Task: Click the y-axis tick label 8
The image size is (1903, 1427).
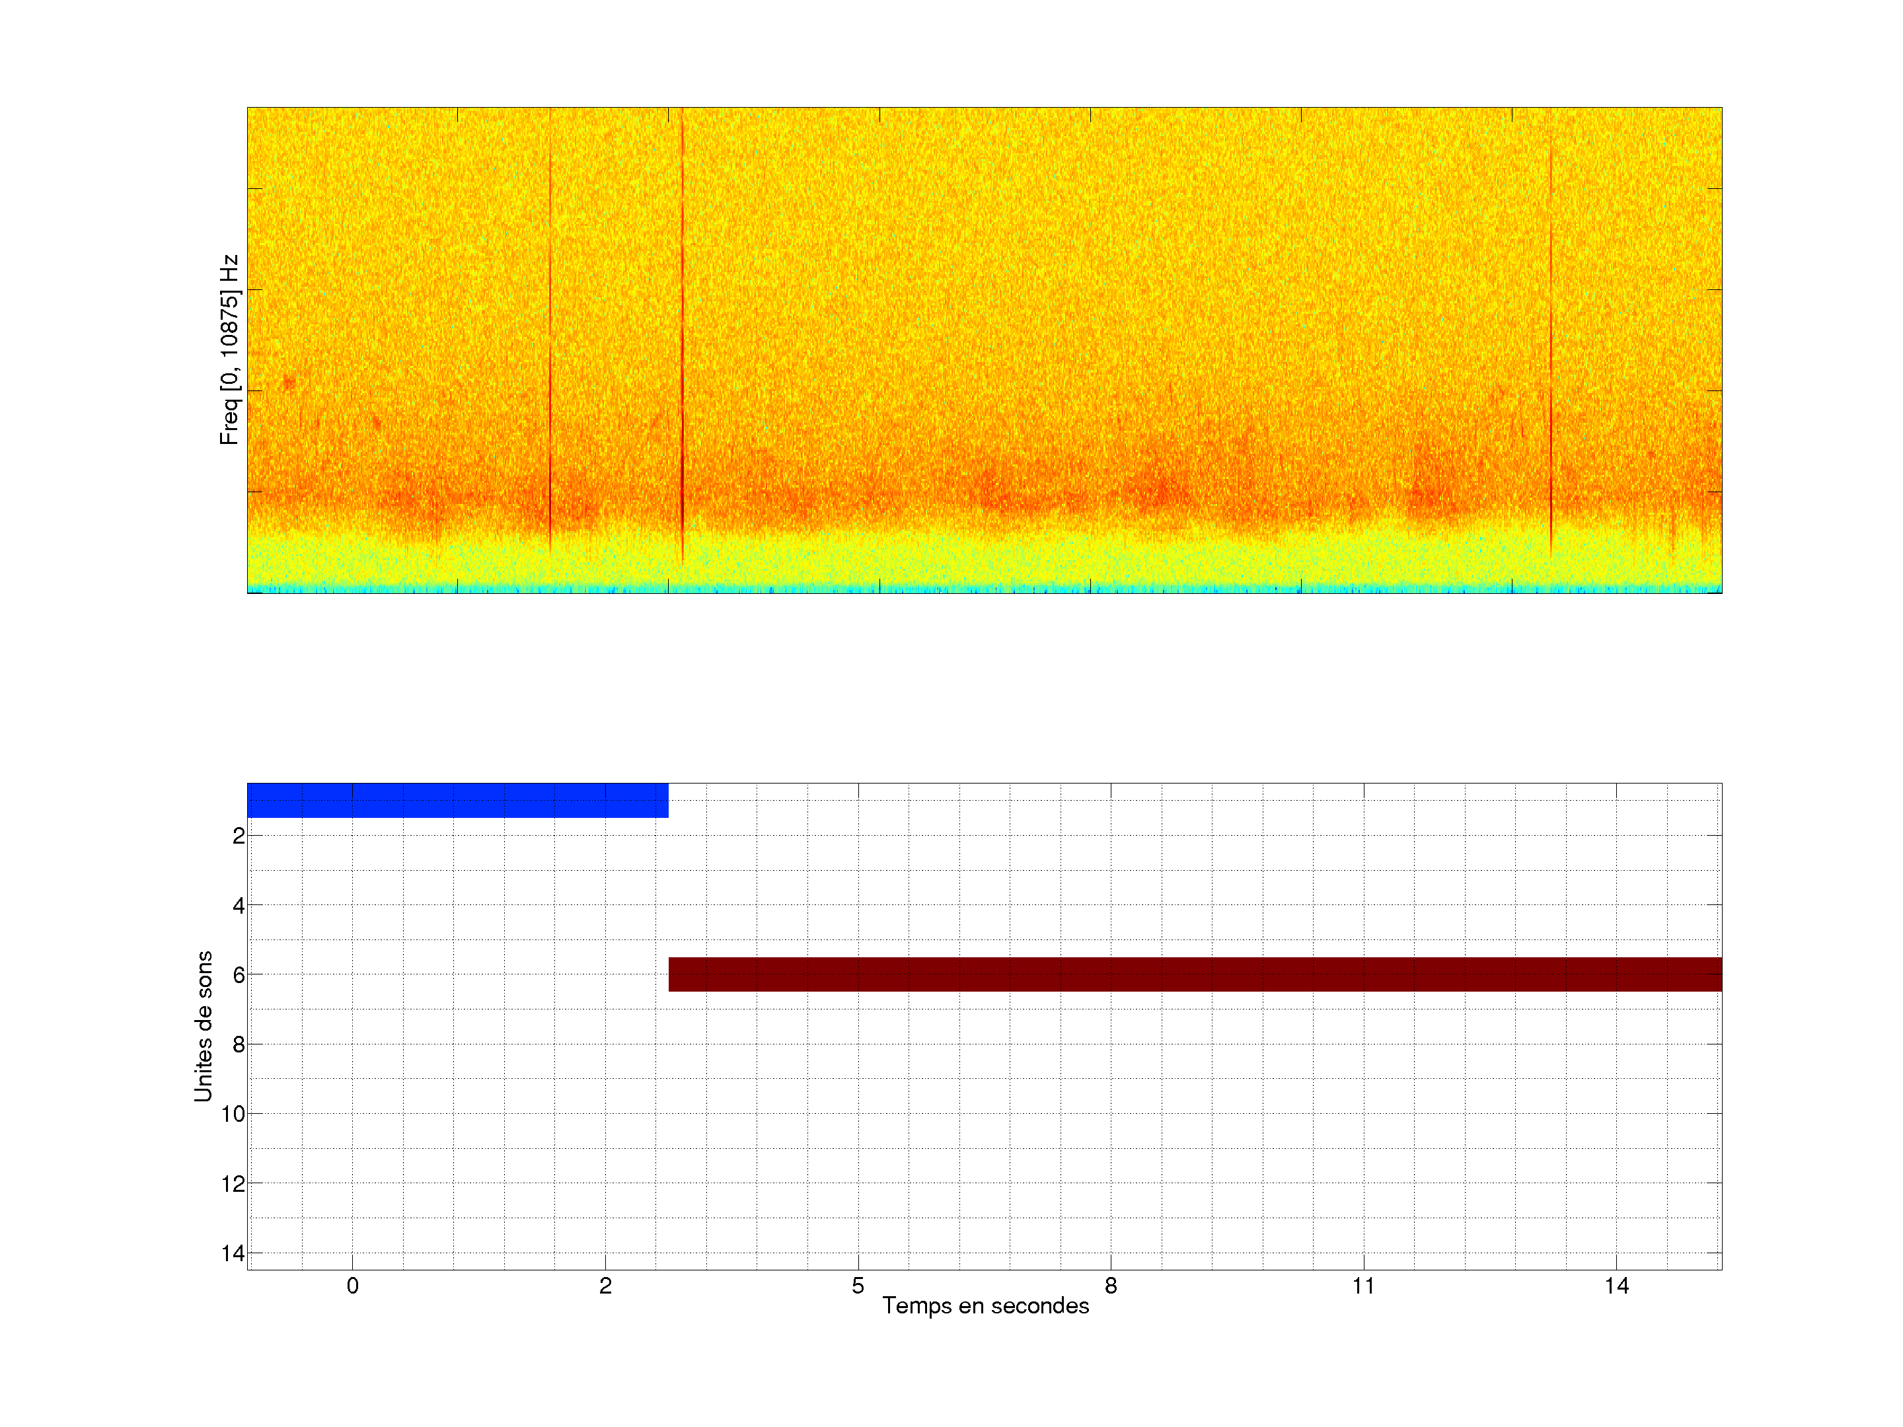Action: click(x=239, y=1044)
